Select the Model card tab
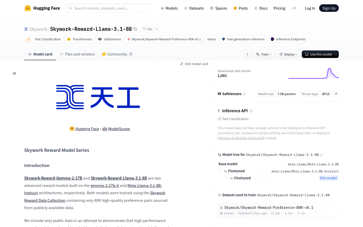The width and height of the screenshot is (363, 227). point(40,54)
